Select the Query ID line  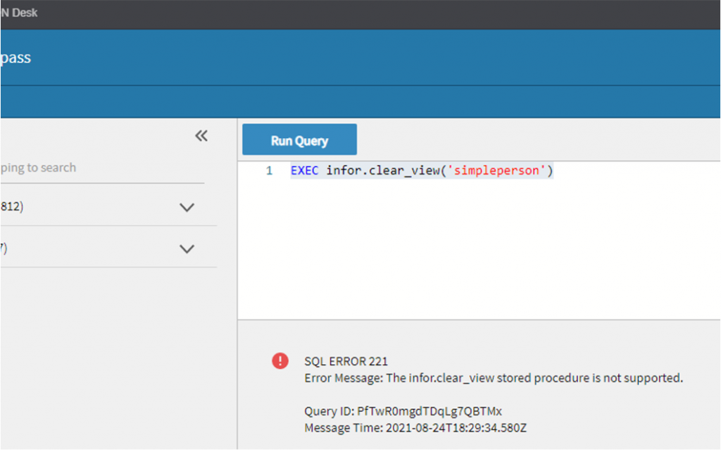(x=403, y=411)
